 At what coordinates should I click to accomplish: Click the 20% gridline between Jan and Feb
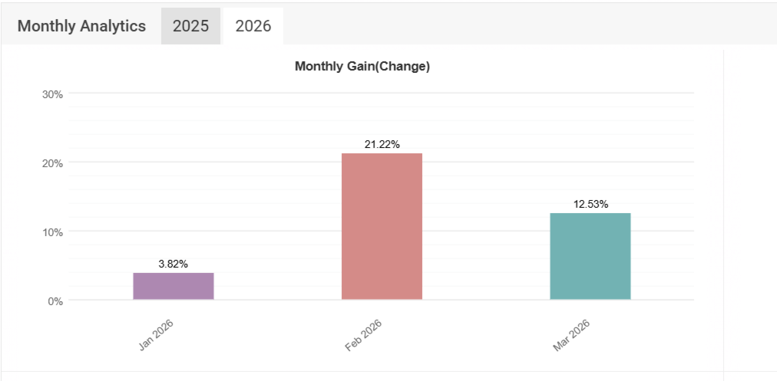pos(276,163)
